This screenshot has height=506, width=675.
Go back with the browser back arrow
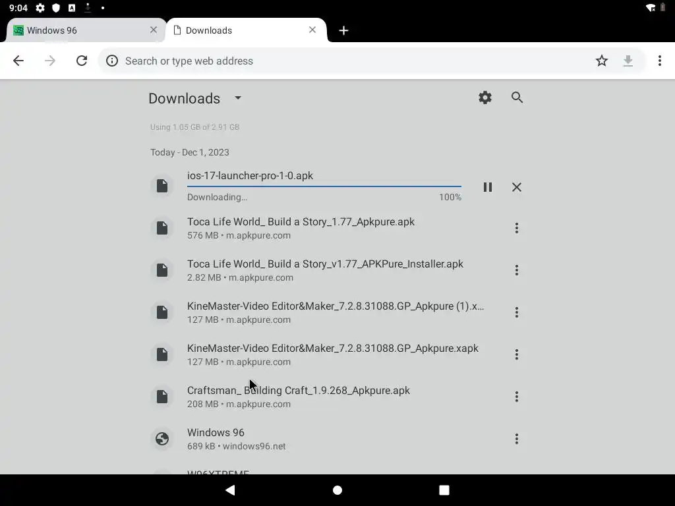18,61
